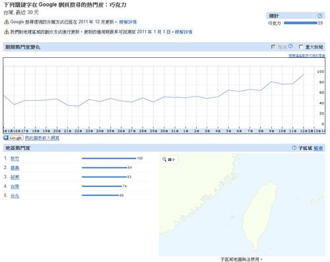Open the 台北 region link

coord(15,196)
